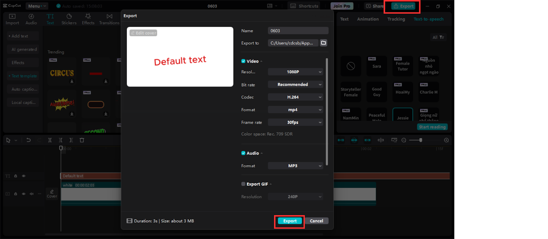Open the Codec H.264 dropdown

point(295,97)
